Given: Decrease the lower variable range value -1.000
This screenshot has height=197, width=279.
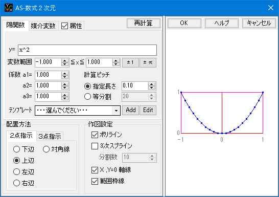Looking at the screenshot, I should point(65,64).
